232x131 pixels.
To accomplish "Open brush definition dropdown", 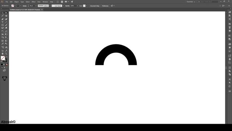I will click(x=63, y=6).
